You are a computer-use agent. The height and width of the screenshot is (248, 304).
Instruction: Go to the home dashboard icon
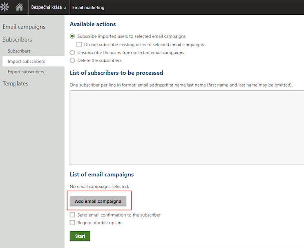tap(19, 7)
